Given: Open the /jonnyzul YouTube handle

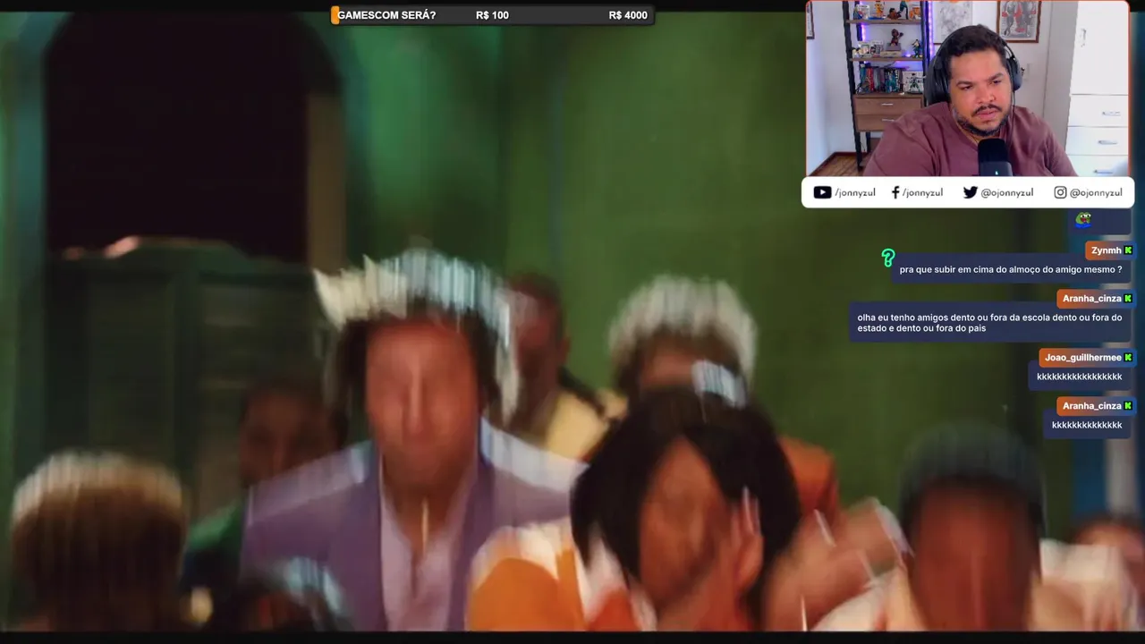Looking at the screenshot, I should pyautogui.click(x=855, y=192).
